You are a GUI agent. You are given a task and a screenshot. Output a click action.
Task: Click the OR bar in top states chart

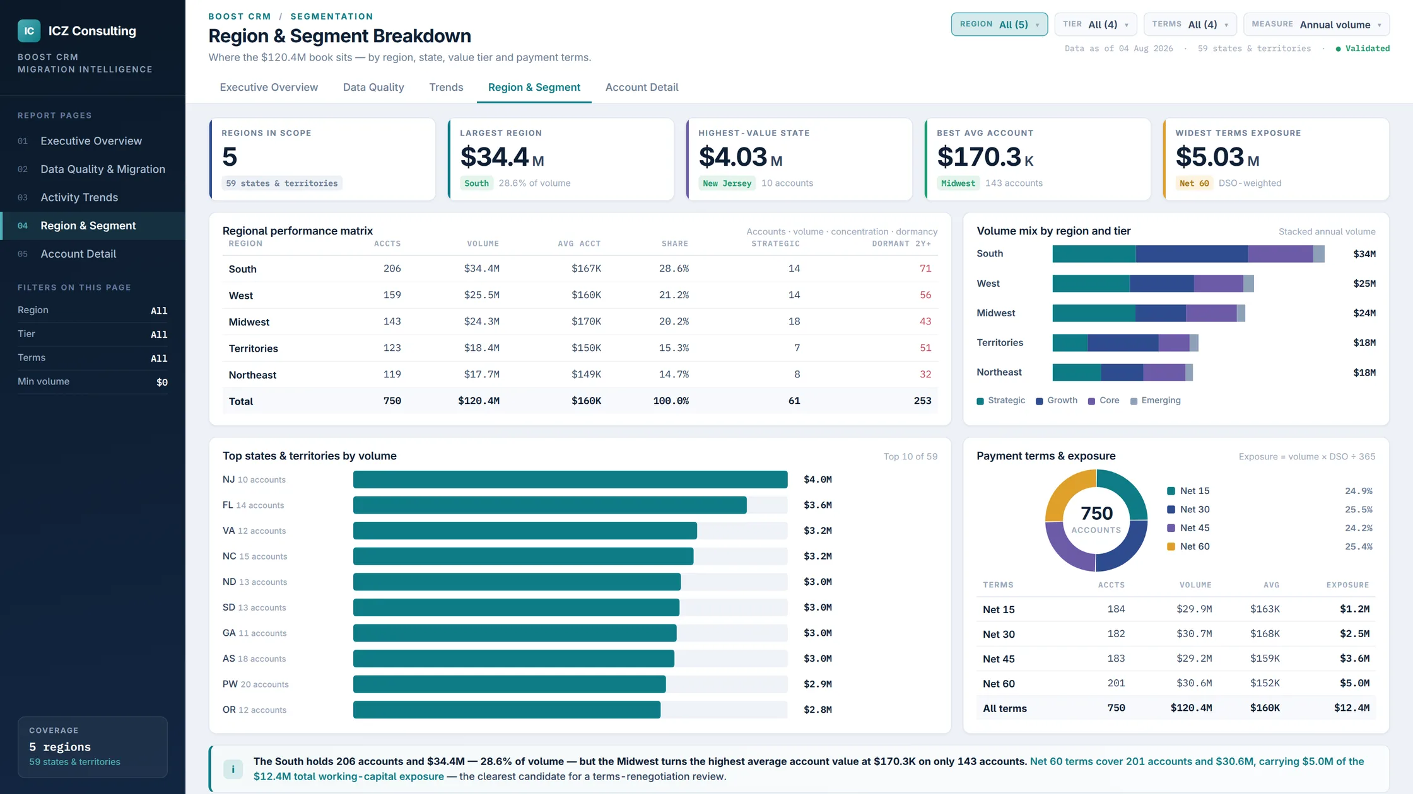(x=507, y=710)
